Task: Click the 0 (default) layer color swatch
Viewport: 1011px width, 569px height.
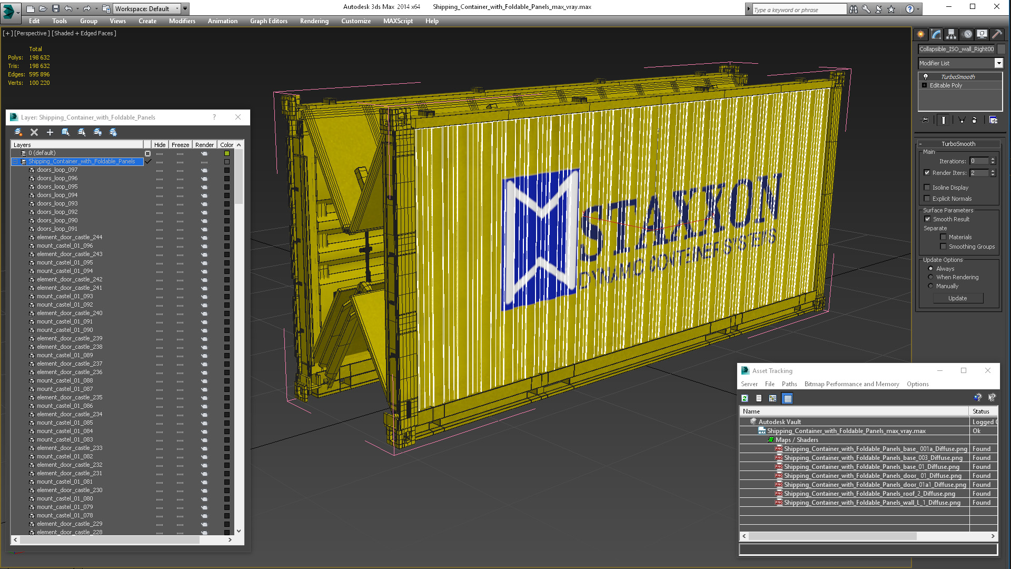Action: coord(227,153)
